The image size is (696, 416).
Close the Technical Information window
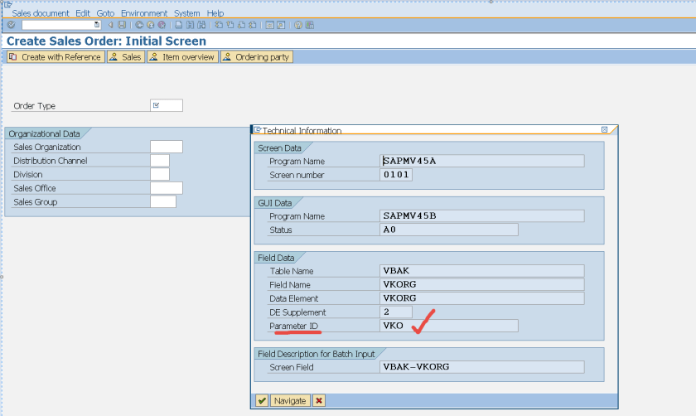coord(605,129)
